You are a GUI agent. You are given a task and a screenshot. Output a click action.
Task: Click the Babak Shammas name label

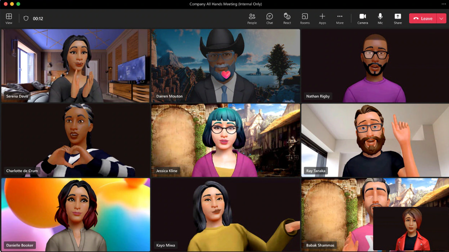point(320,245)
